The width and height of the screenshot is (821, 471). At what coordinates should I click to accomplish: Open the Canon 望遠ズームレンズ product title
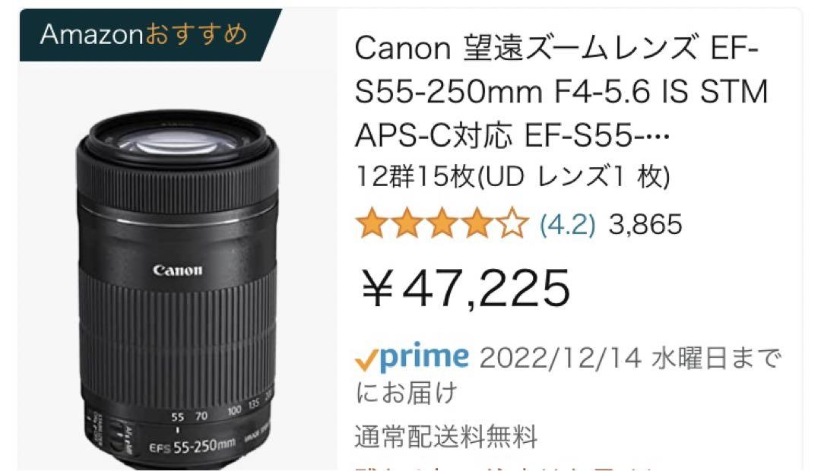[561, 91]
